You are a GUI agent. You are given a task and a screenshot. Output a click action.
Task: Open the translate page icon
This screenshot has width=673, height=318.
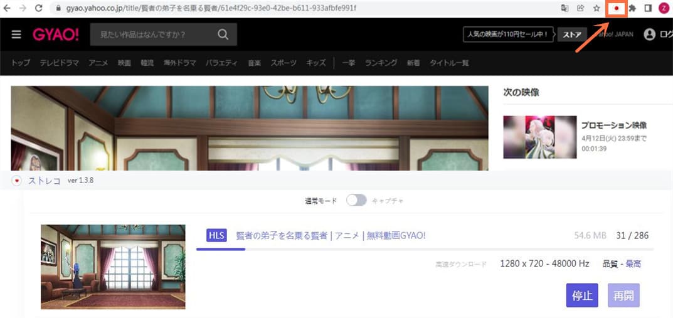tap(565, 8)
